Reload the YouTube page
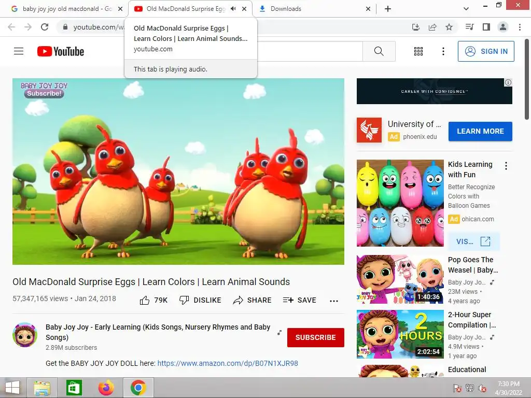This screenshot has height=398, width=531. pos(45,27)
